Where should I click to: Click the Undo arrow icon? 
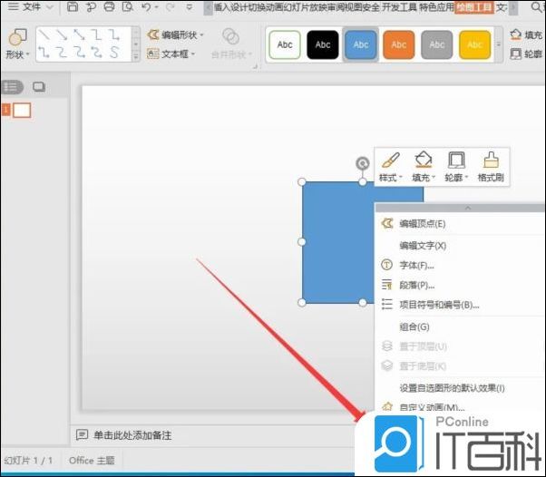pyautogui.click(x=147, y=6)
